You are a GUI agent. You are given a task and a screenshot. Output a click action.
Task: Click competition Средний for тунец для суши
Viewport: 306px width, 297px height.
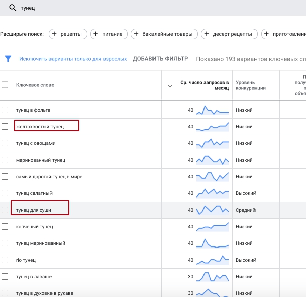click(245, 210)
